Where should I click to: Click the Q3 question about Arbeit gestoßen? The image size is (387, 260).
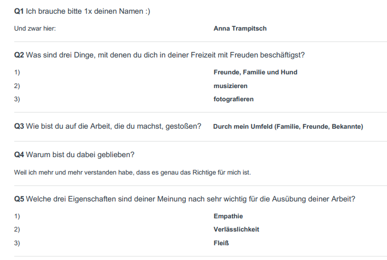108,126
